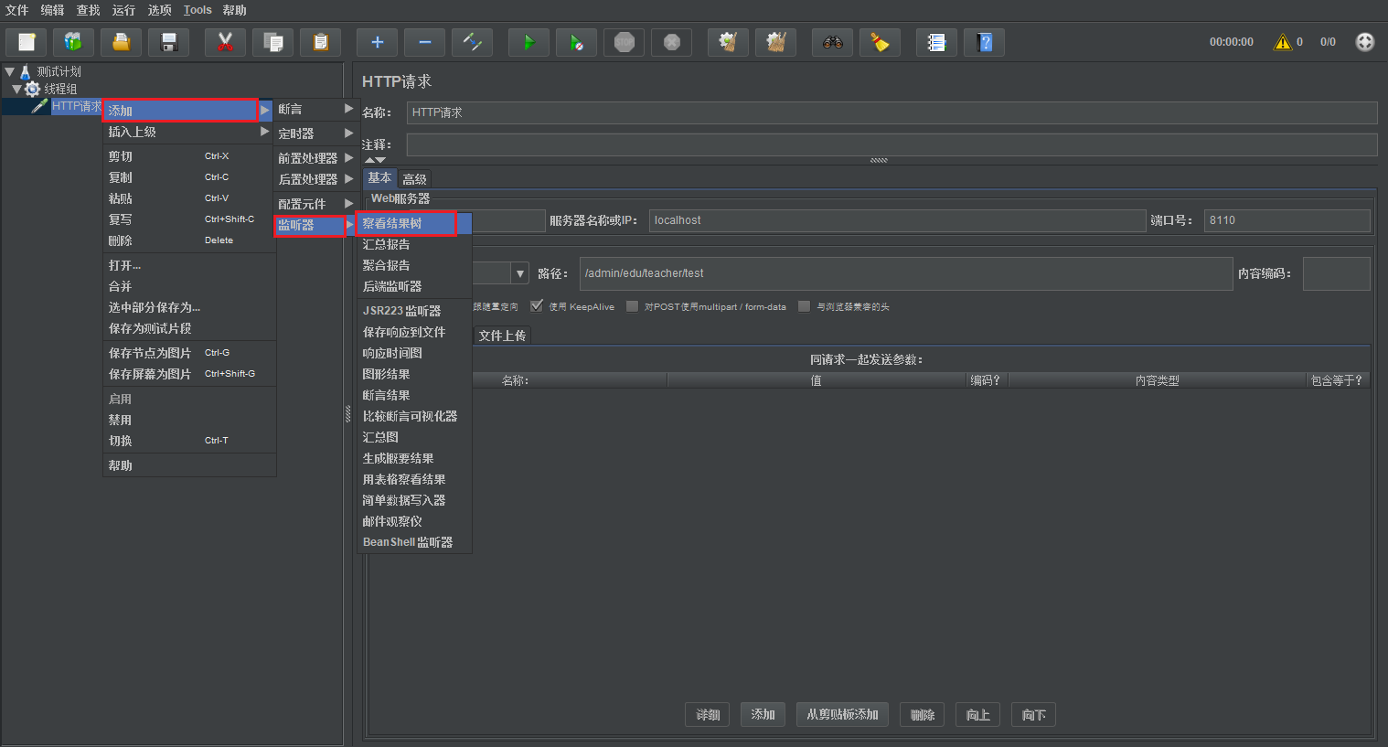Screen dimensions: 1388x747
Task: Open the 后置处理器 submenu
Action: point(315,179)
